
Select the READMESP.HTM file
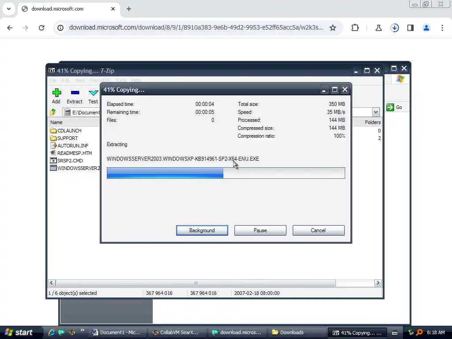(71, 153)
